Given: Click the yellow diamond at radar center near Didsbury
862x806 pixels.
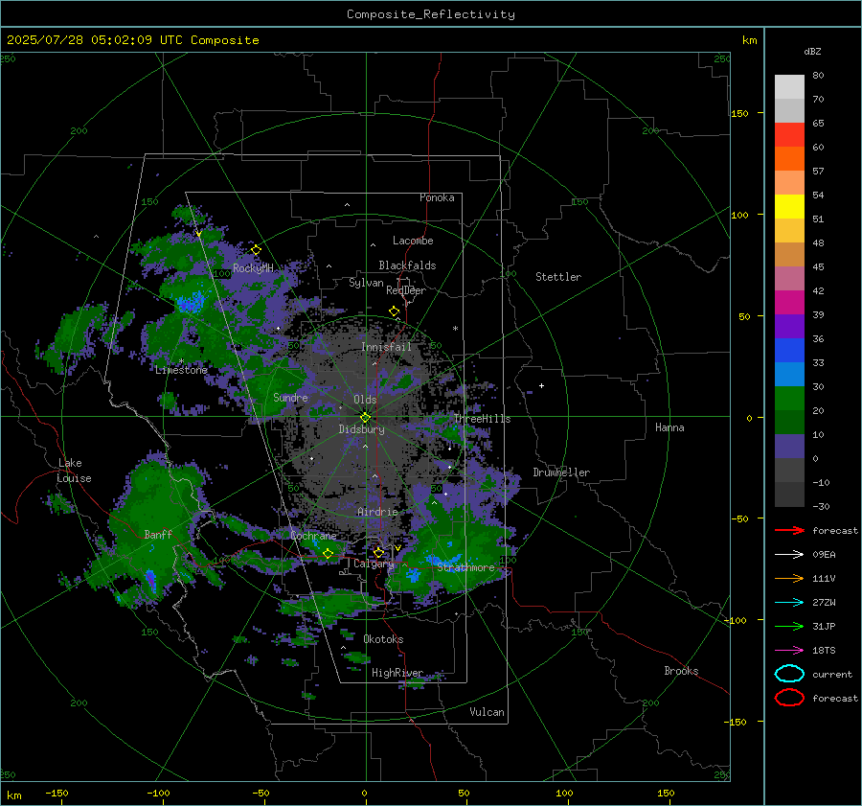Looking at the screenshot, I should click(365, 417).
